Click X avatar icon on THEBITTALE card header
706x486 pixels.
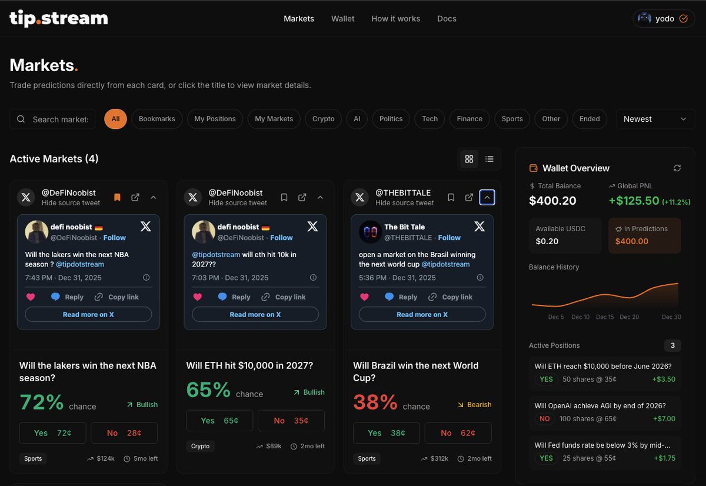pyautogui.click(x=359, y=197)
